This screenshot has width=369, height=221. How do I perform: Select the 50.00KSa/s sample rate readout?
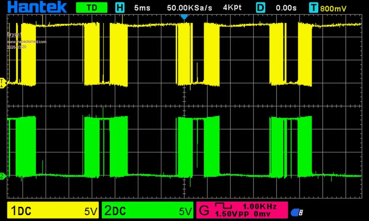pyautogui.click(x=189, y=8)
